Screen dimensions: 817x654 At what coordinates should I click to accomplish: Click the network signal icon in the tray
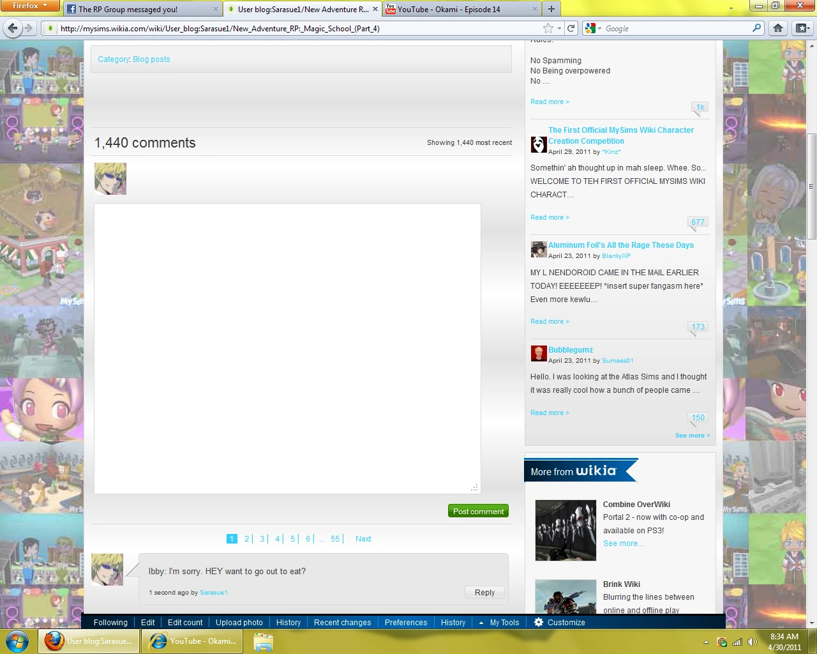(x=738, y=642)
